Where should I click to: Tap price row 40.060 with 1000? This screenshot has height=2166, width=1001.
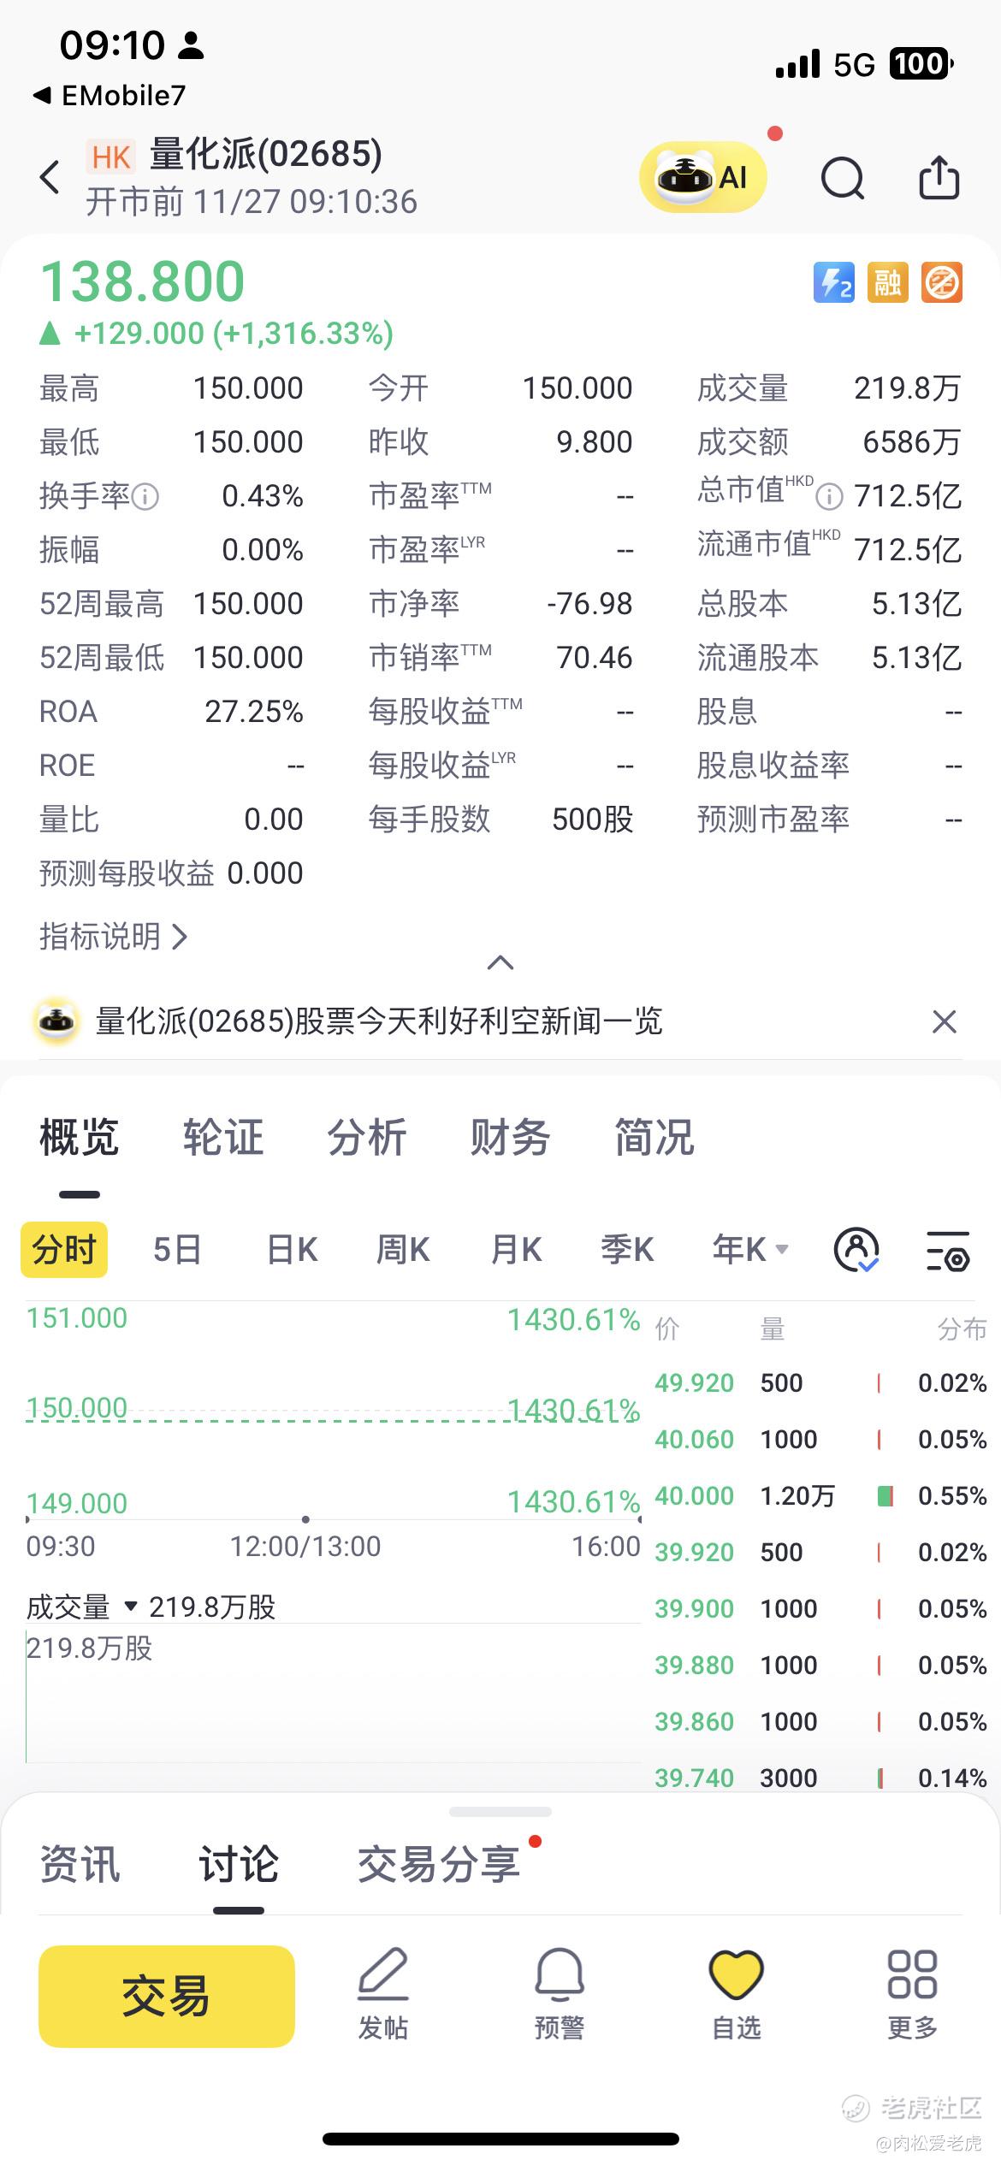820,1440
